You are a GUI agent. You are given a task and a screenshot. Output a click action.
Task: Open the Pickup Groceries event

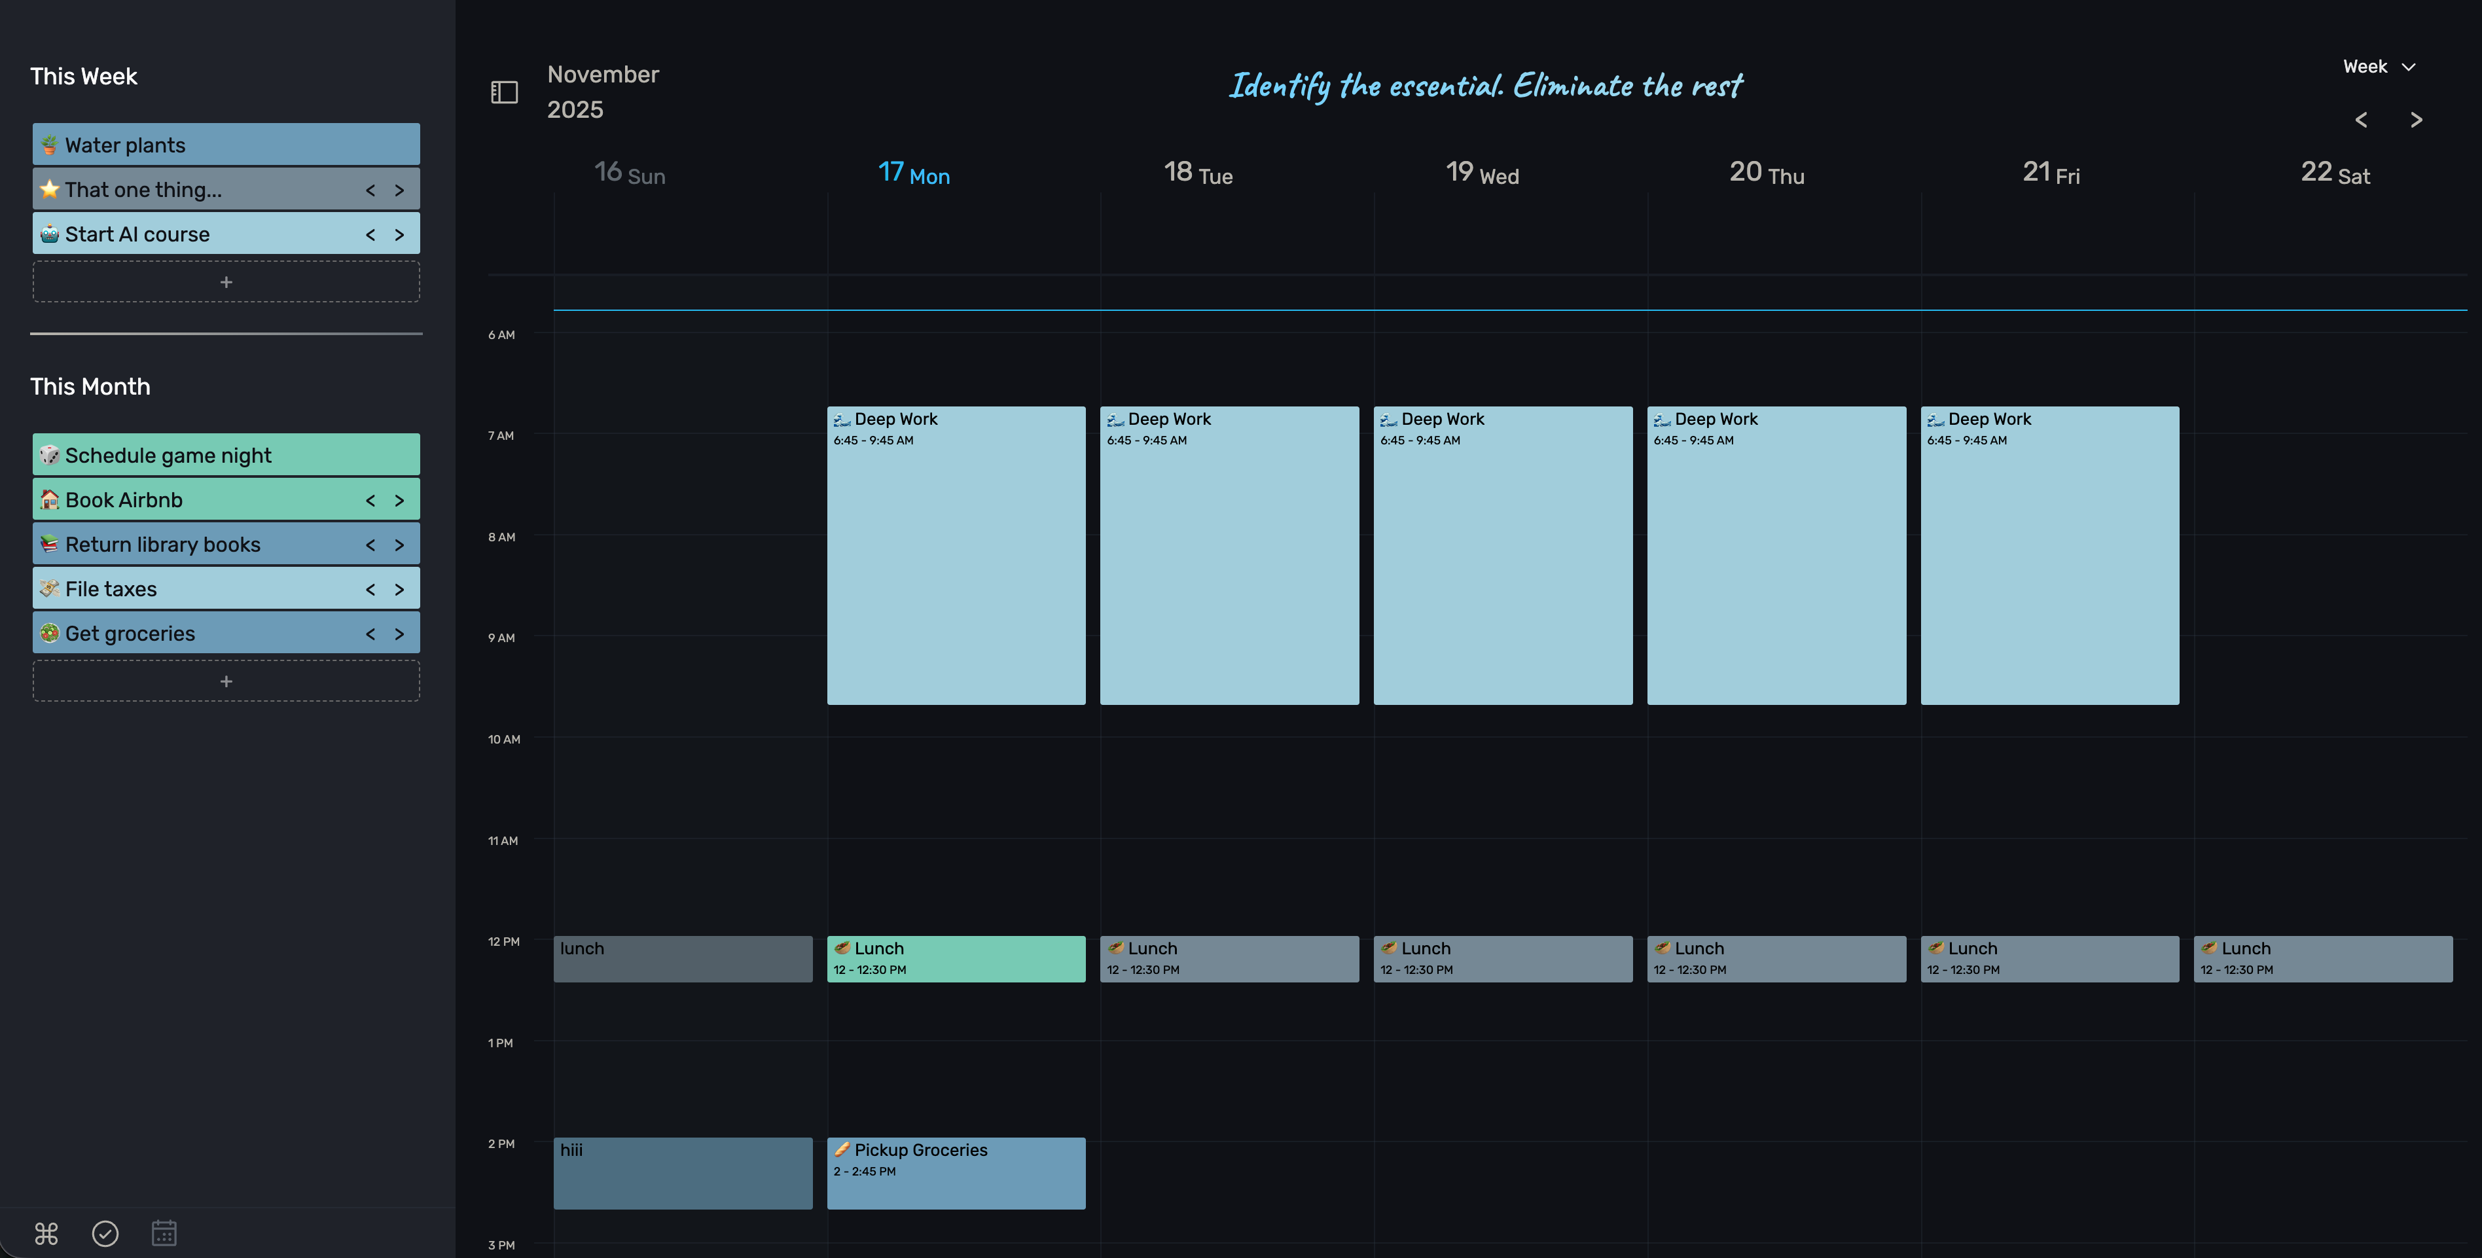[x=955, y=1172]
